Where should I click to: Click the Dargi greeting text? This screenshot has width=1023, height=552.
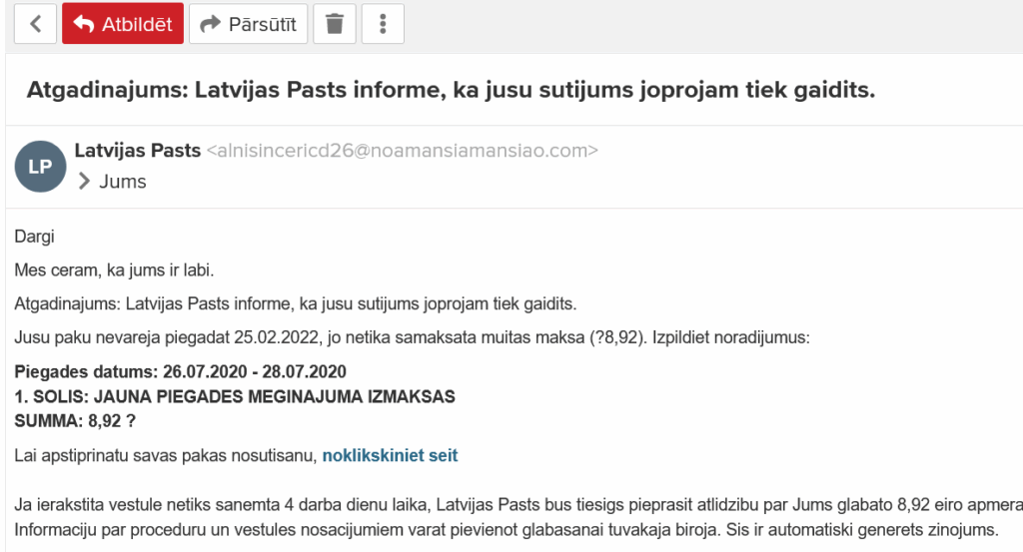pos(35,237)
